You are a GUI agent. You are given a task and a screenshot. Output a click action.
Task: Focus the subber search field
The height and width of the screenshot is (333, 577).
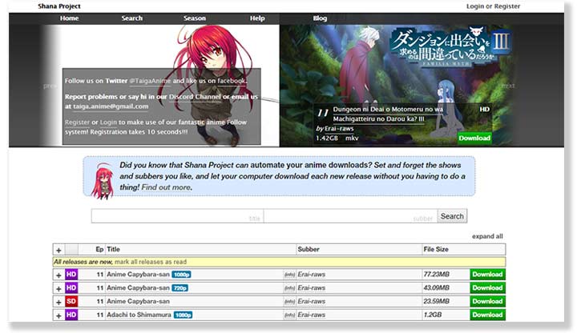(350, 216)
